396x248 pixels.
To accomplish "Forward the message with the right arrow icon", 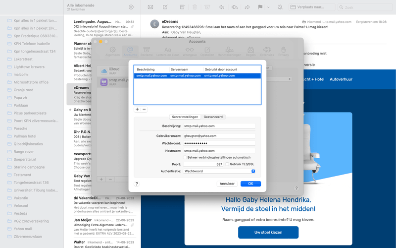I will pyautogui.click(x=247, y=7).
